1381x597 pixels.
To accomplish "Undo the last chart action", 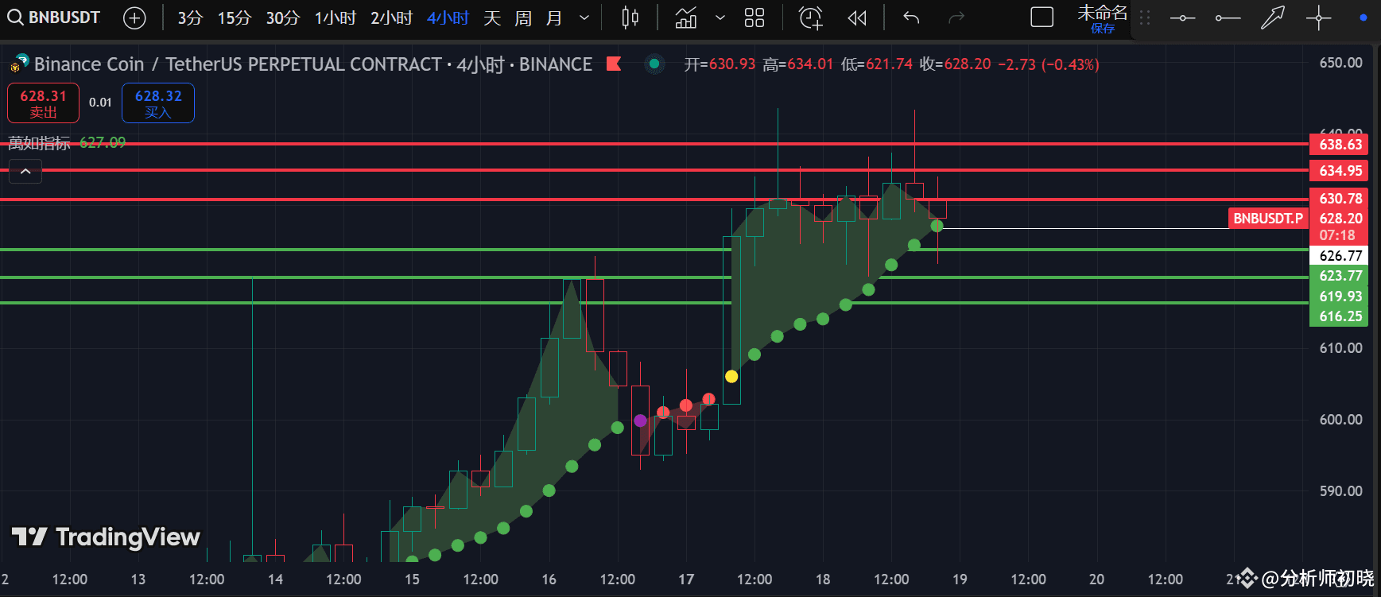I will tap(911, 17).
